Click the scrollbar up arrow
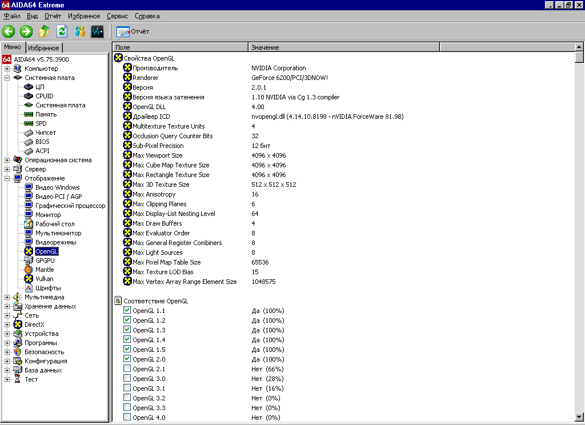The width and height of the screenshot is (585, 425). (579, 47)
